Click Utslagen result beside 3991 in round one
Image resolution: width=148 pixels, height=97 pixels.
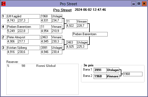click(57, 48)
